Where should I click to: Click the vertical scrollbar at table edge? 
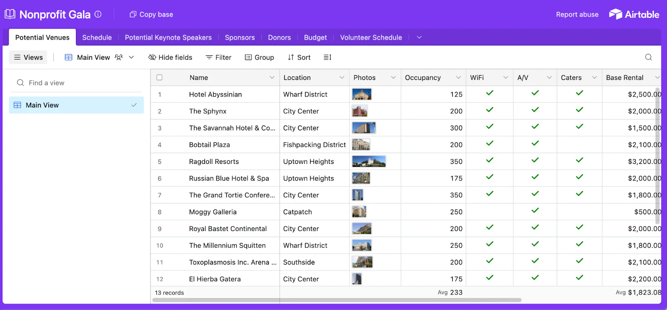pyautogui.click(x=658, y=156)
